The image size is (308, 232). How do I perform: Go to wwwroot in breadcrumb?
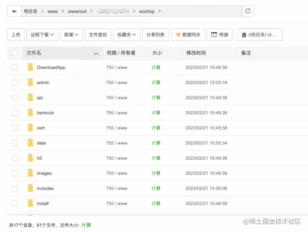tap(77, 11)
